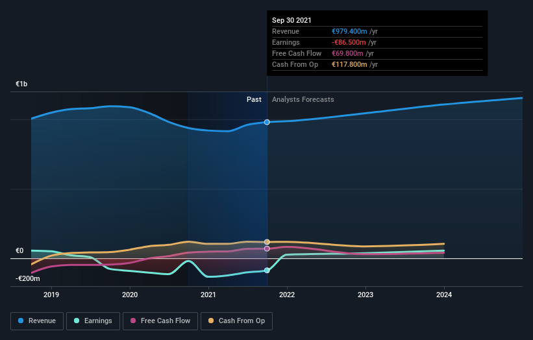Viewport: 533px width, 340px height.
Task: Click the teal Earnings data point marker
Action: coord(267,271)
